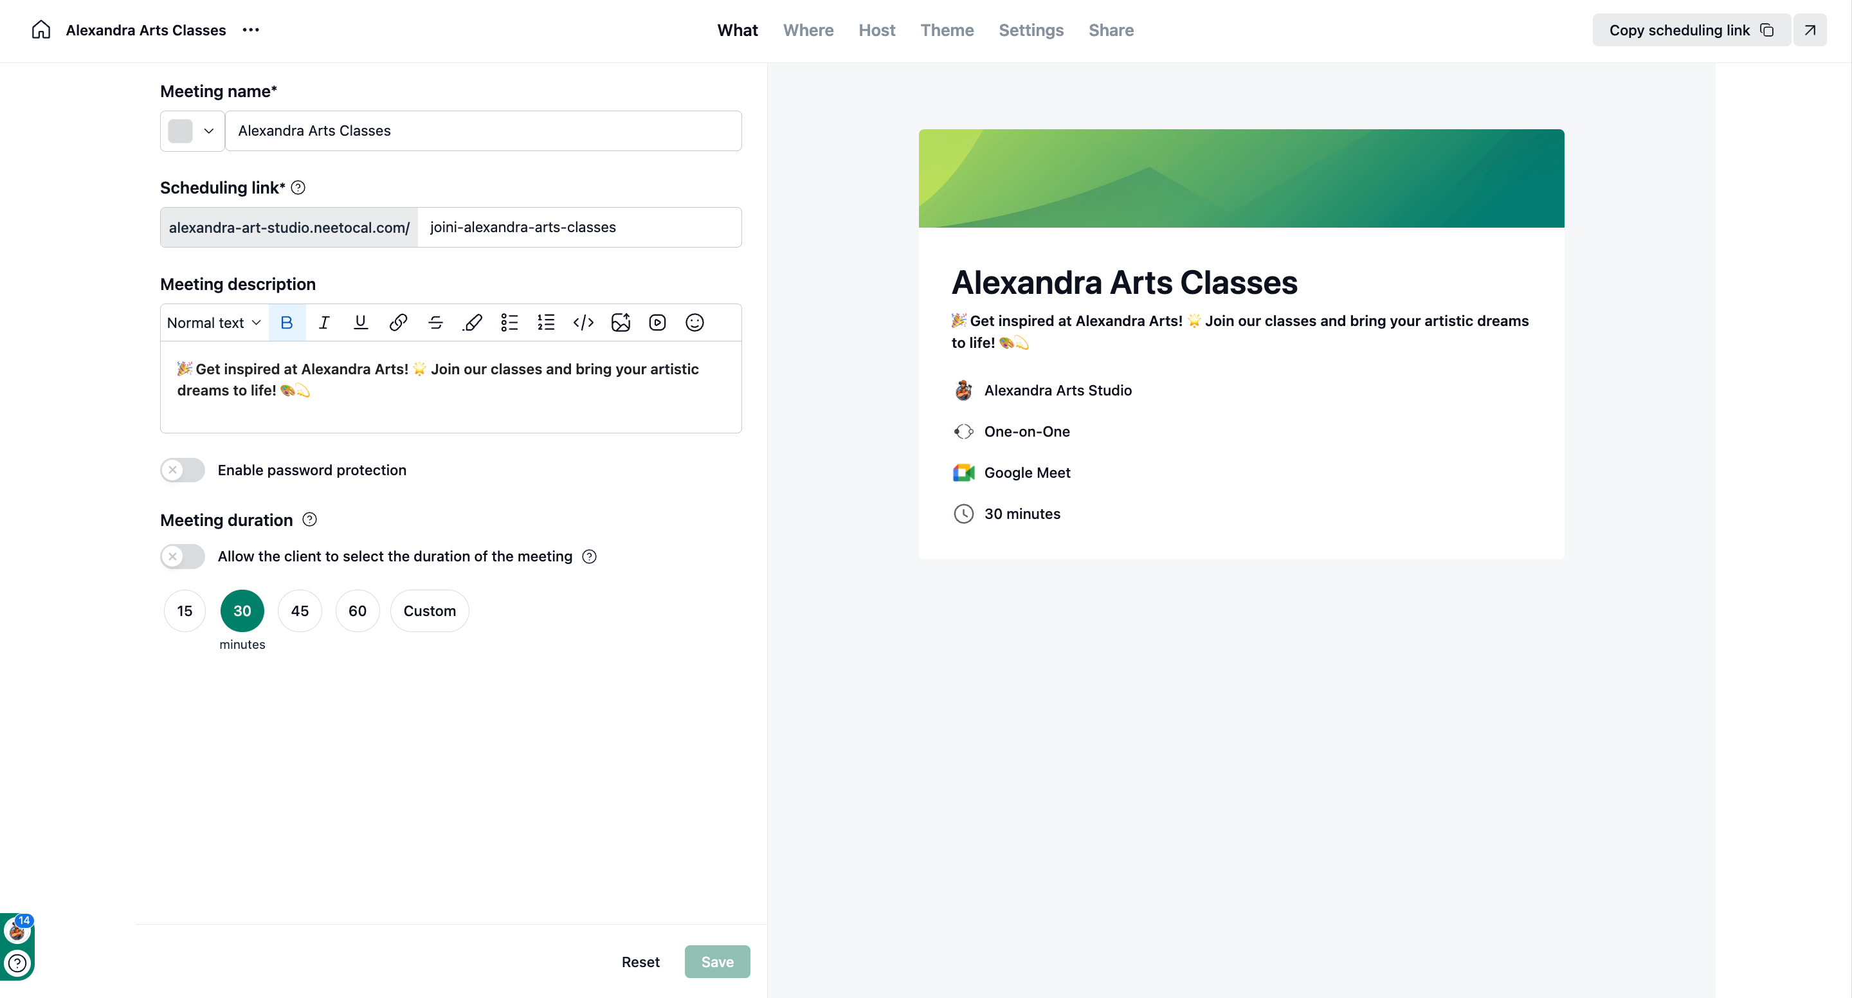1852x998 pixels.
Task: Click into the meeting description text area
Action: (x=451, y=387)
